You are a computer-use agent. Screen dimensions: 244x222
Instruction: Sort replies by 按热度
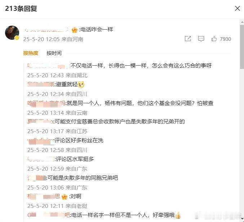(x=31, y=53)
